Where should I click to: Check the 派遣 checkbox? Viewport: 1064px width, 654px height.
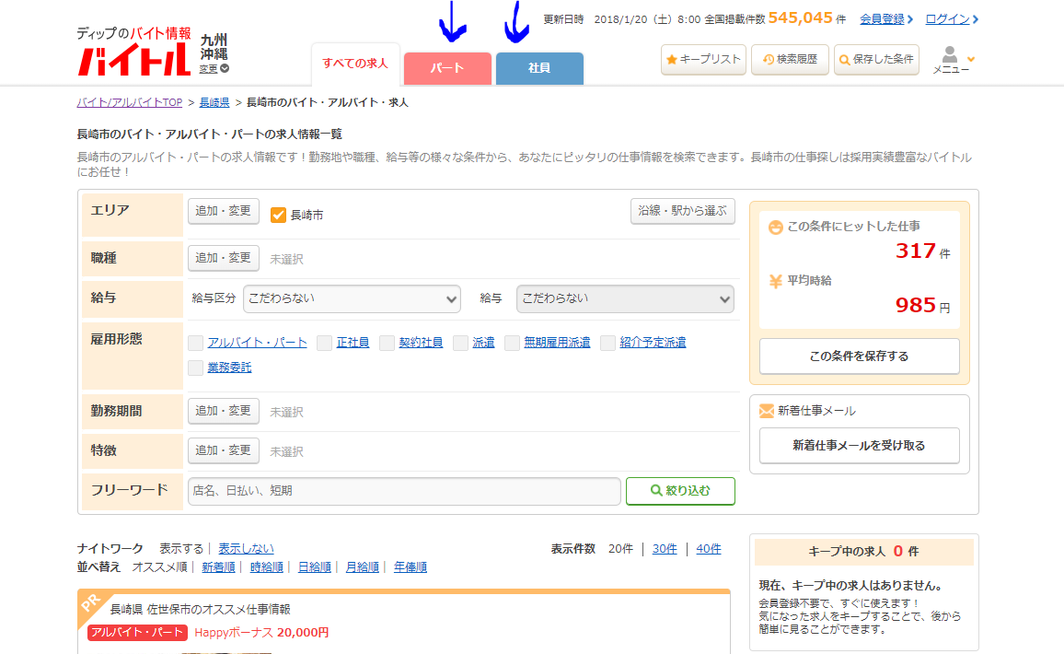pyautogui.click(x=460, y=343)
